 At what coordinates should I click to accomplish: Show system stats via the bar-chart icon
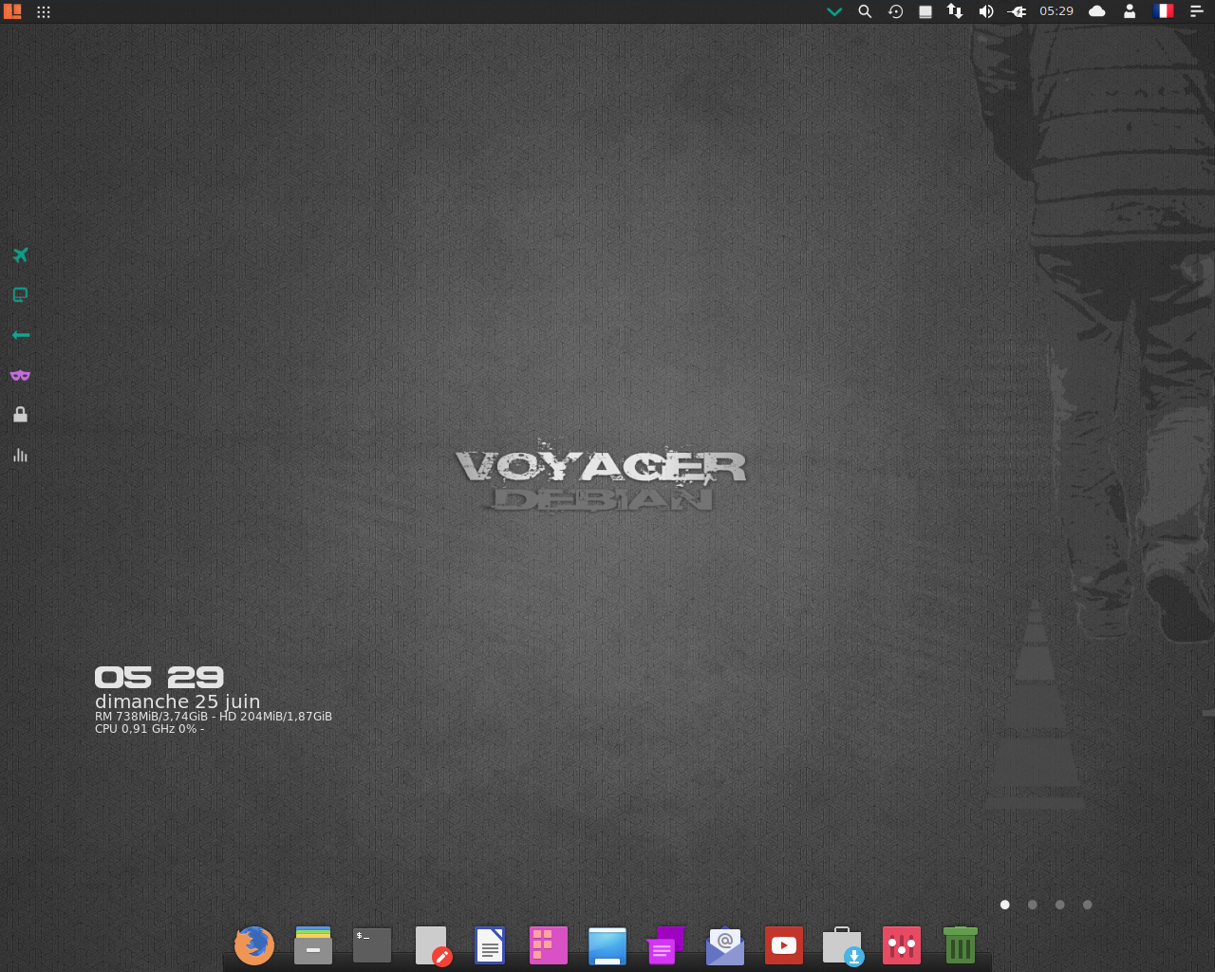pos(20,455)
